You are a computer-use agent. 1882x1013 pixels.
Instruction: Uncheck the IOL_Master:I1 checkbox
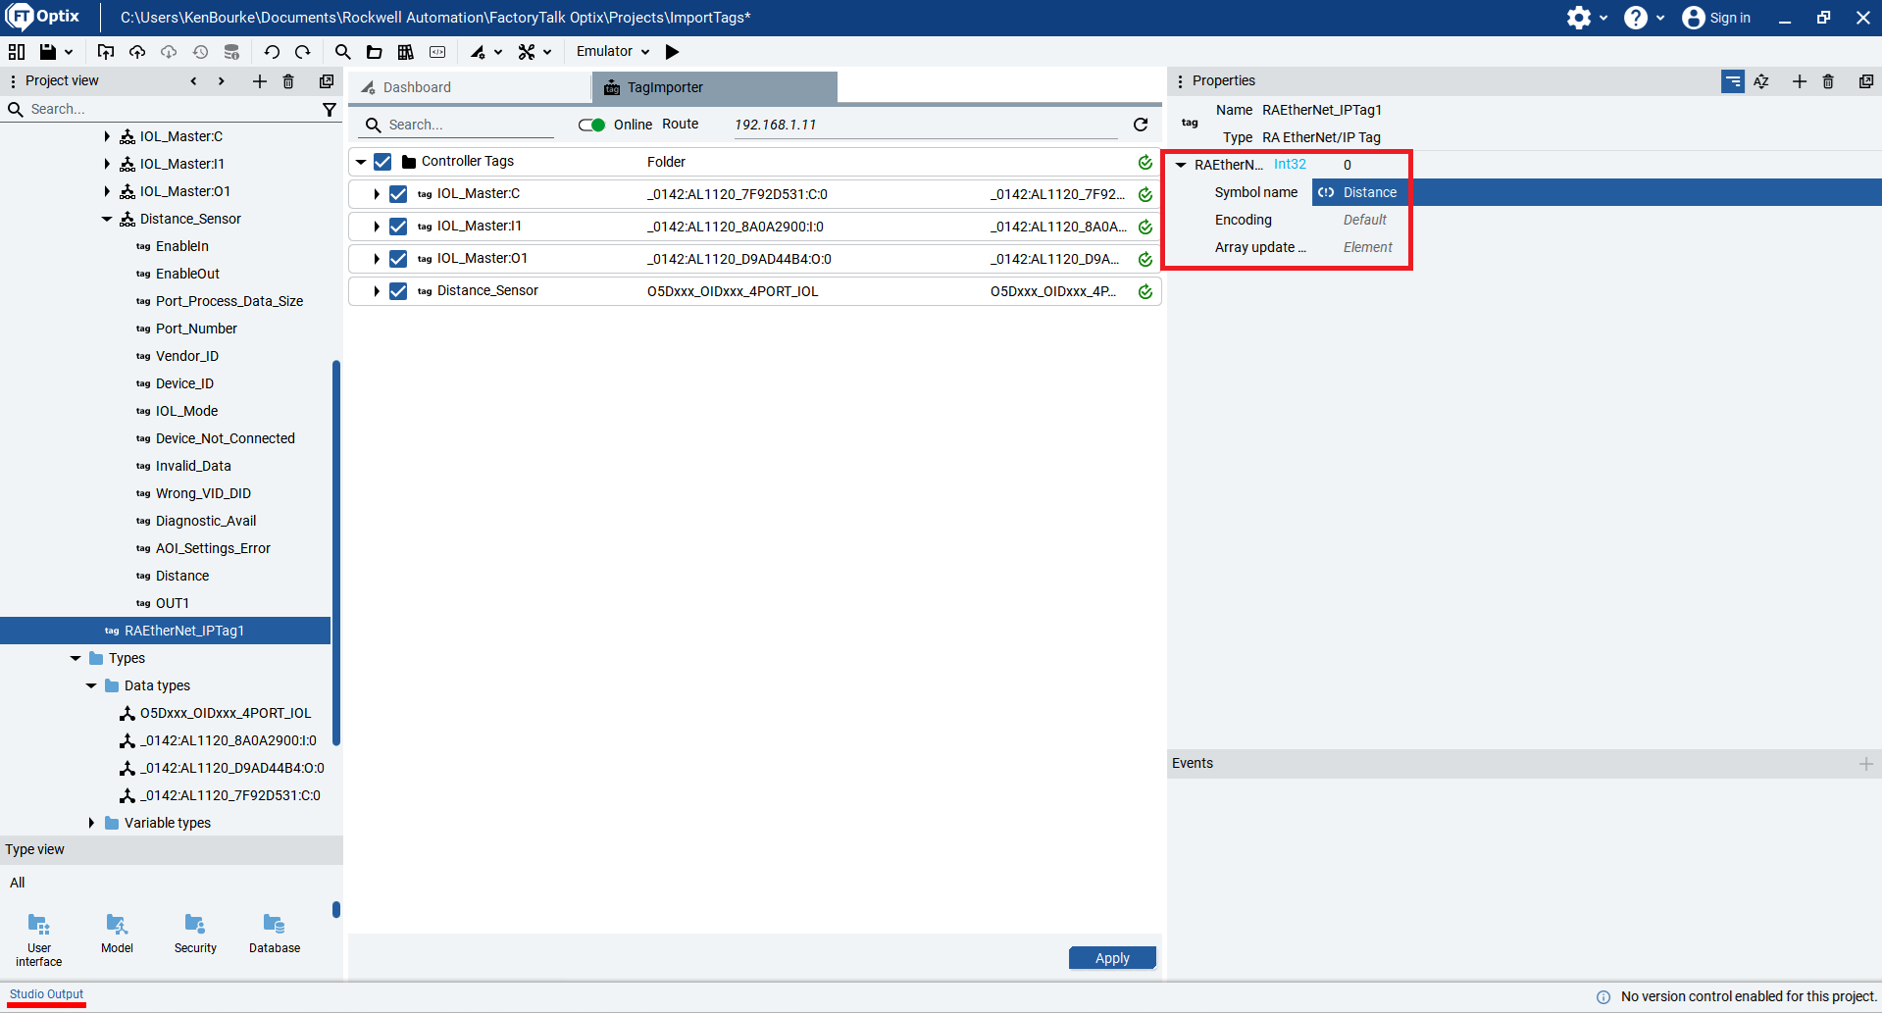398,227
